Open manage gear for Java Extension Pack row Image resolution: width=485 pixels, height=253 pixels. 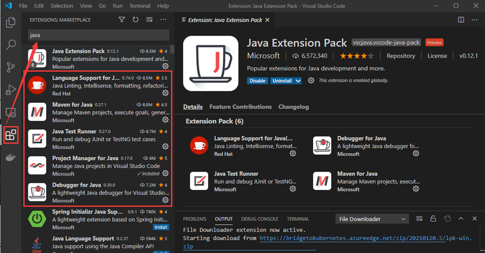click(165, 66)
